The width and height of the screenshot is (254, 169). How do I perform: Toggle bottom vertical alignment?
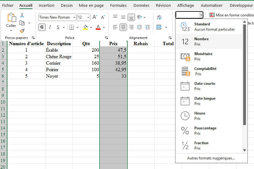click(131, 17)
